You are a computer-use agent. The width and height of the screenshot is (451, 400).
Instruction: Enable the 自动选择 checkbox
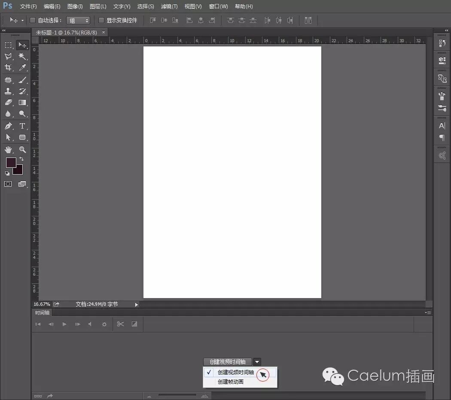point(33,20)
